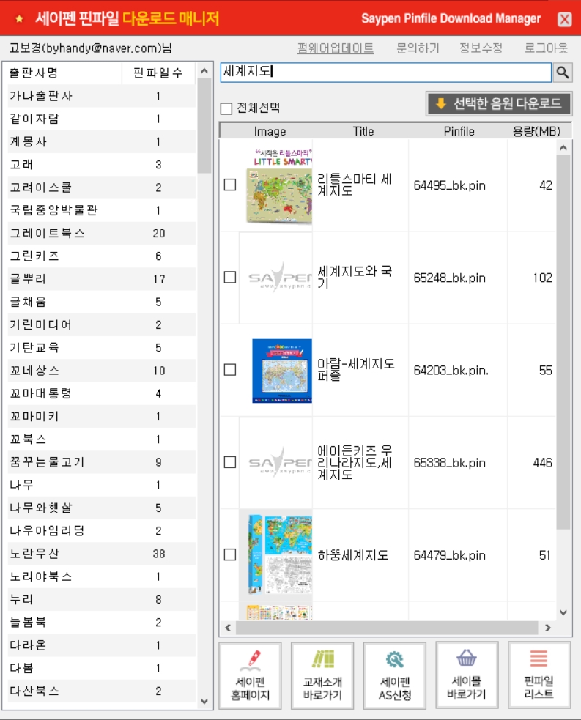Click pinfile 64479_bk.pin
This screenshot has width=581, height=720.
tap(449, 555)
